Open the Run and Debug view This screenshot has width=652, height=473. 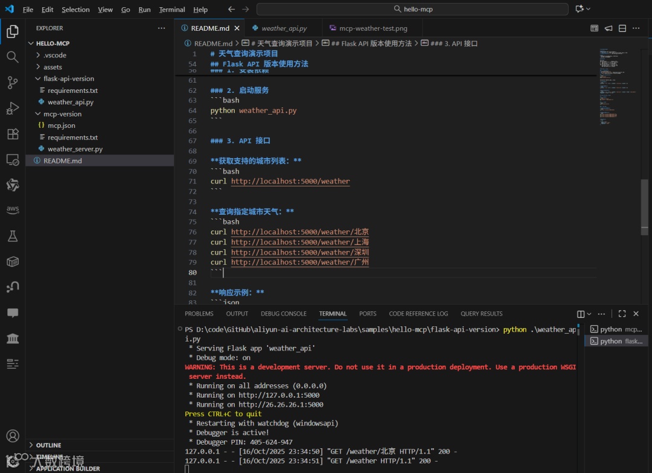coord(12,109)
